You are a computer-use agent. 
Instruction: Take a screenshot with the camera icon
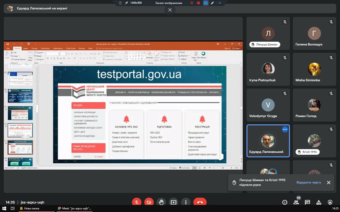coord(206,3)
